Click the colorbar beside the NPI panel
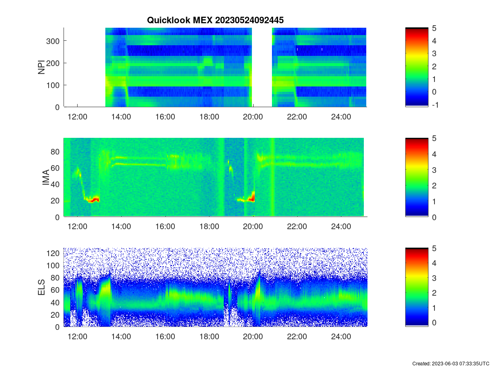490x367 pixels. pyautogui.click(x=417, y=67)
